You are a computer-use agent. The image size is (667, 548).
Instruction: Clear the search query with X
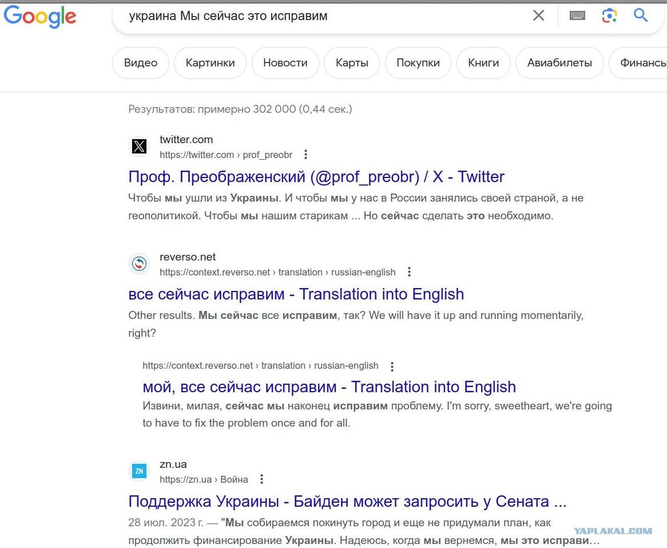[x=538, y=16]
